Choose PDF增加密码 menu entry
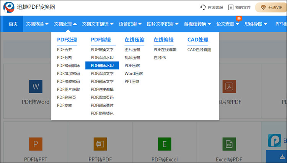 point(68,74)
